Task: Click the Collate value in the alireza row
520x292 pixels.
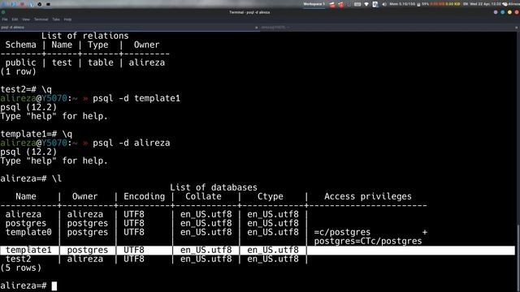Action: coord(206,214)
